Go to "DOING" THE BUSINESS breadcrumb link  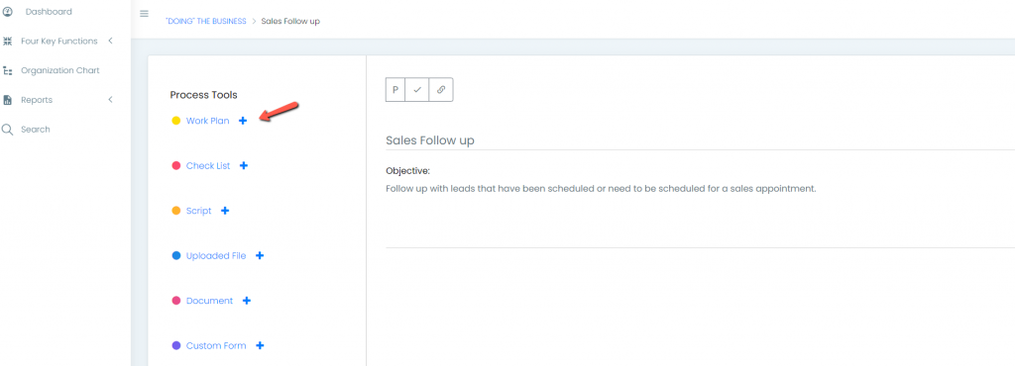coord(206,22)
